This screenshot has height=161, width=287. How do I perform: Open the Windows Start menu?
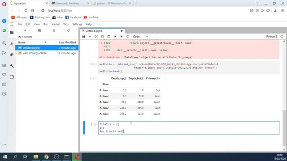pyautogui.click(x=5, y=157)
